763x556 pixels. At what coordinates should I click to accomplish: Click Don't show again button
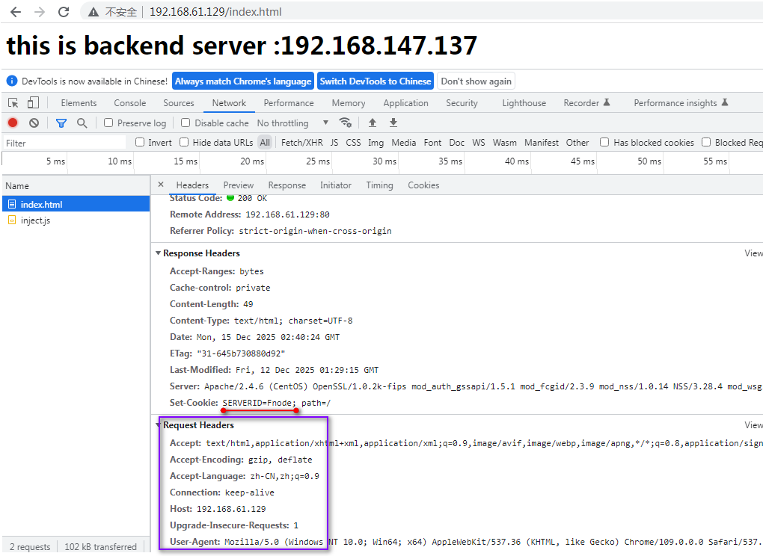476,81
